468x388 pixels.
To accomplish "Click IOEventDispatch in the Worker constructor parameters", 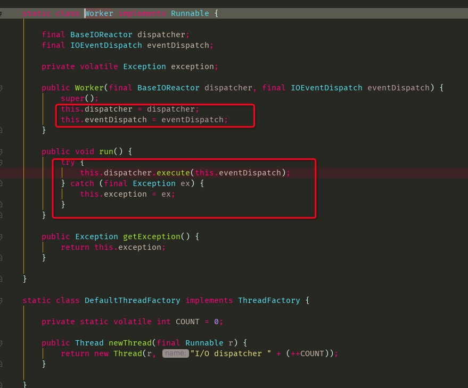I will tap(326, 88).
